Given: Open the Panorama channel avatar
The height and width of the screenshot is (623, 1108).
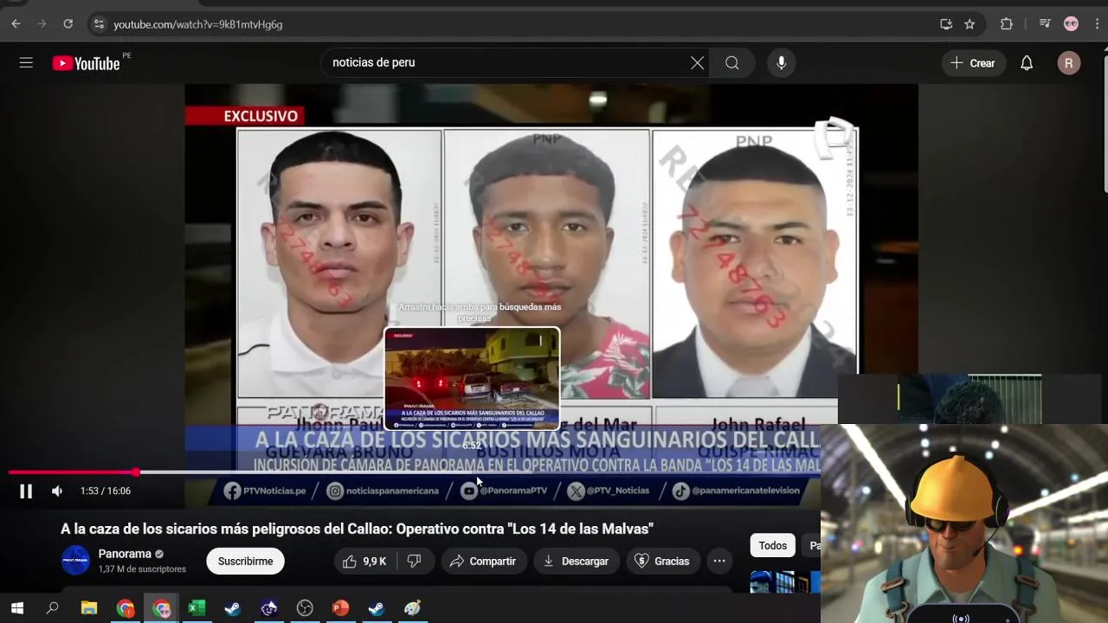Looking at the screenshot, I should [x=75, y=561].
